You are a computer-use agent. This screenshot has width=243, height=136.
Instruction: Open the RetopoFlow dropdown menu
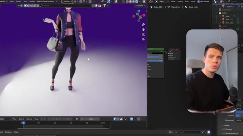(47, 2)
